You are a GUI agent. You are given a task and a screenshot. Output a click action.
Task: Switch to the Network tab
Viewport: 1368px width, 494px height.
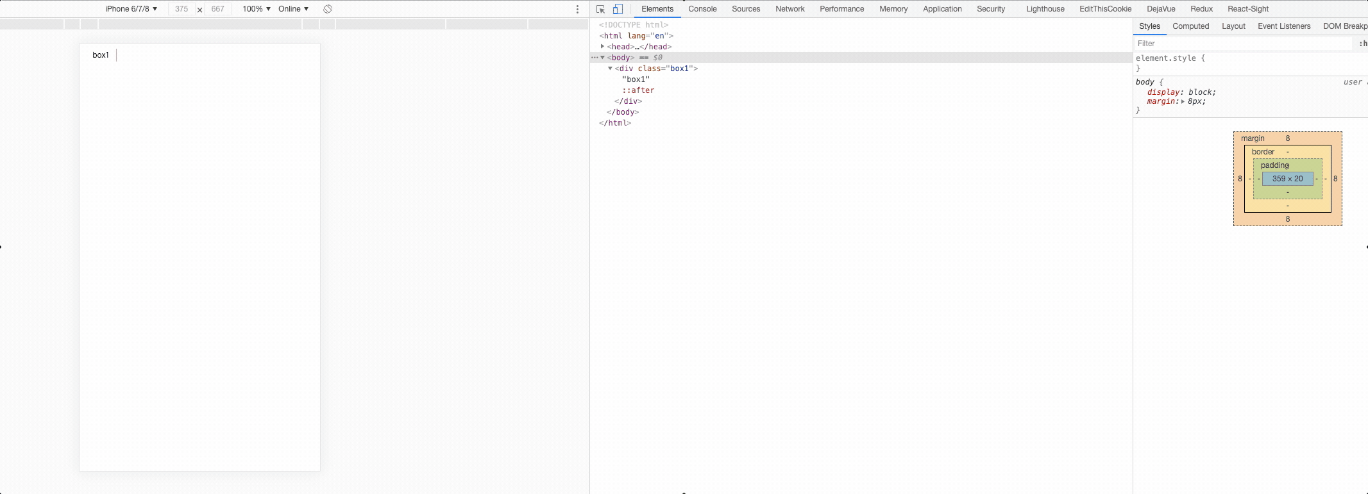(x=790, y=9)
